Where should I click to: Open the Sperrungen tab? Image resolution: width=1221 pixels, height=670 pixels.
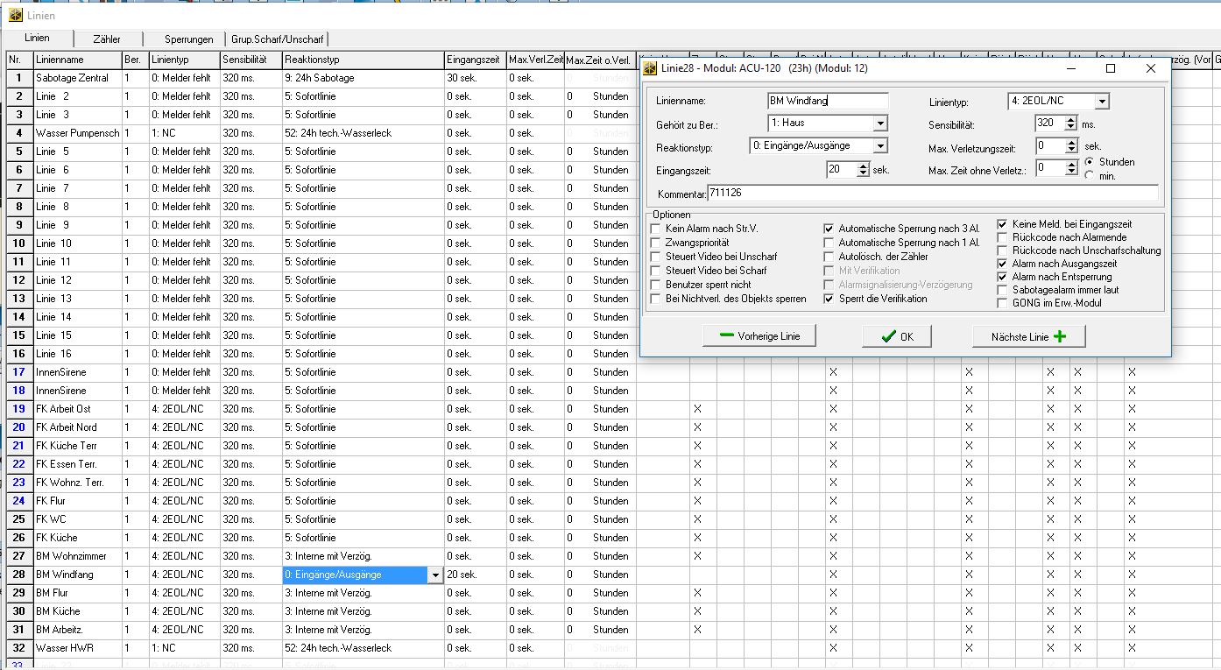tap(188, 39)
